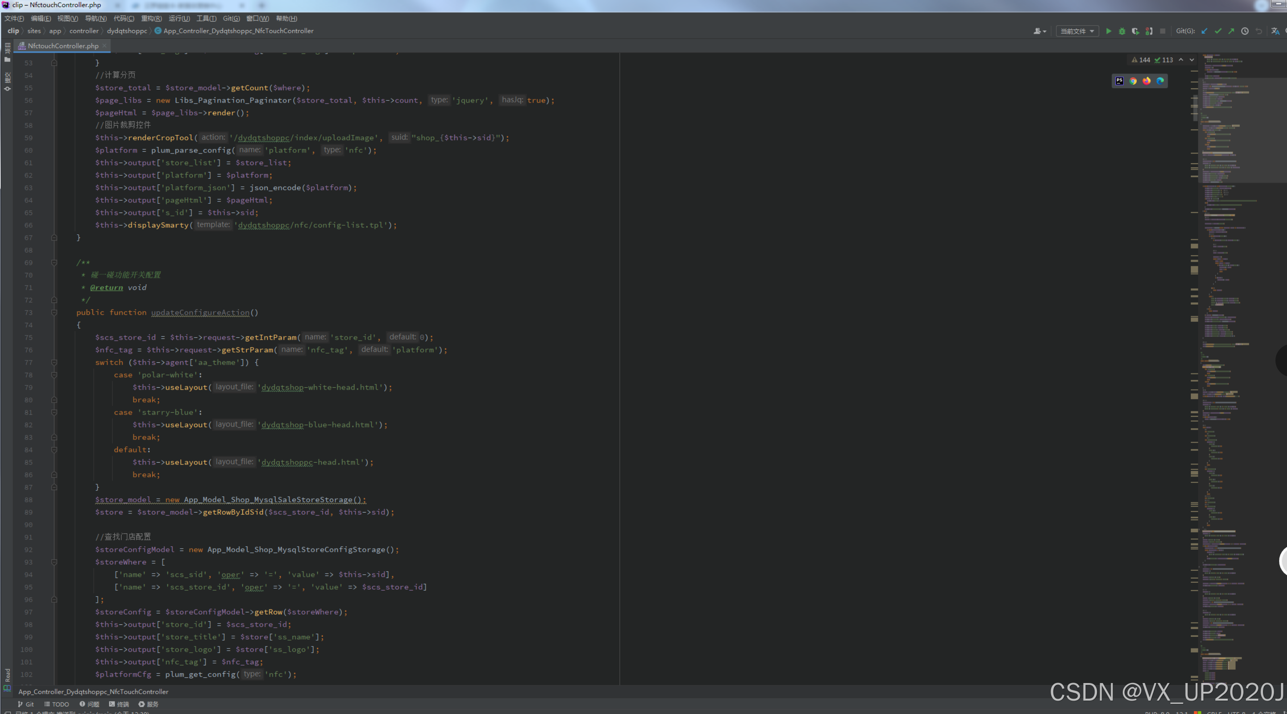Run with coverage shield icon

point(1135,31)
